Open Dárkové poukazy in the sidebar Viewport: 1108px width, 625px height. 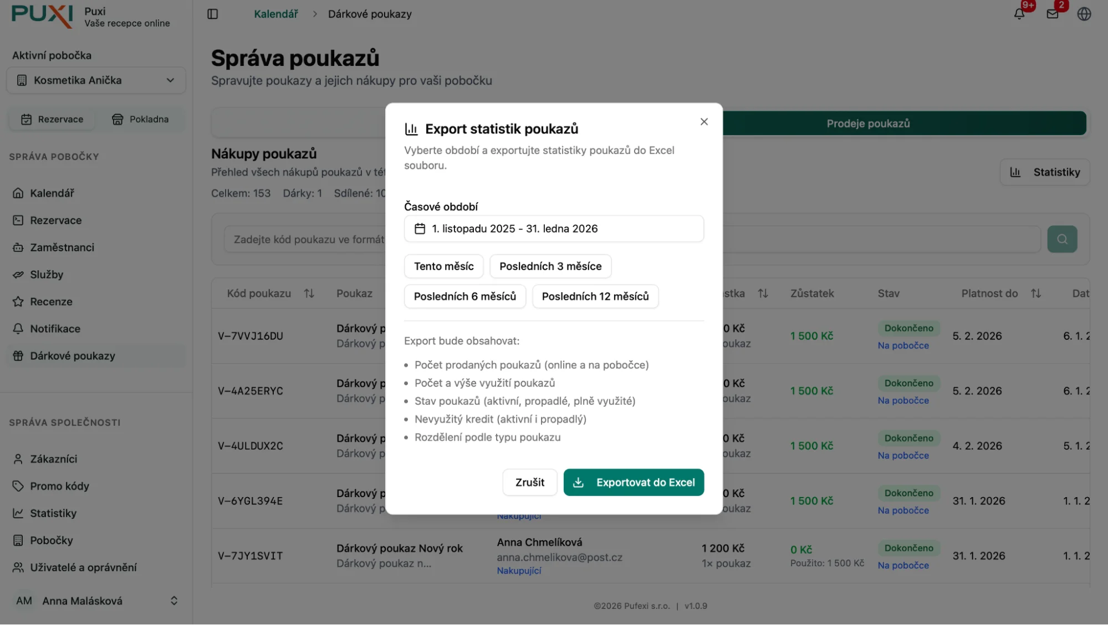pos(73,355)
